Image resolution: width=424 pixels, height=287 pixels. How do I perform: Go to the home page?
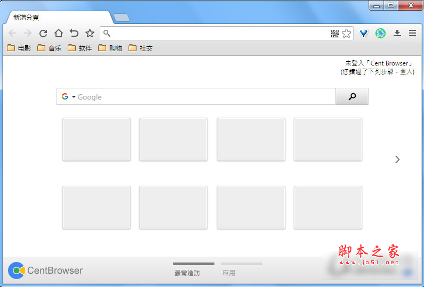[59, 33]
